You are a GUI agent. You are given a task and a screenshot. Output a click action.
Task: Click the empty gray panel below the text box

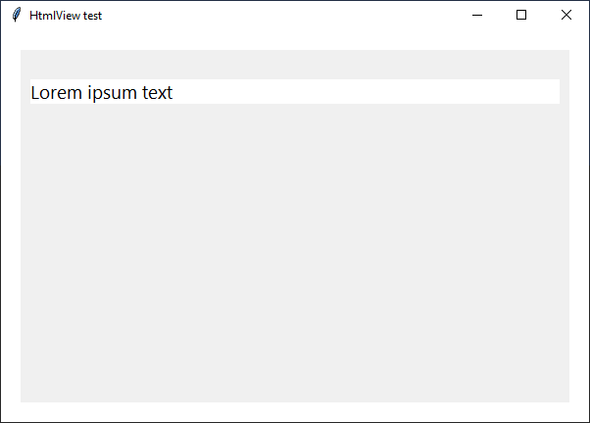(x=295, y=253)
